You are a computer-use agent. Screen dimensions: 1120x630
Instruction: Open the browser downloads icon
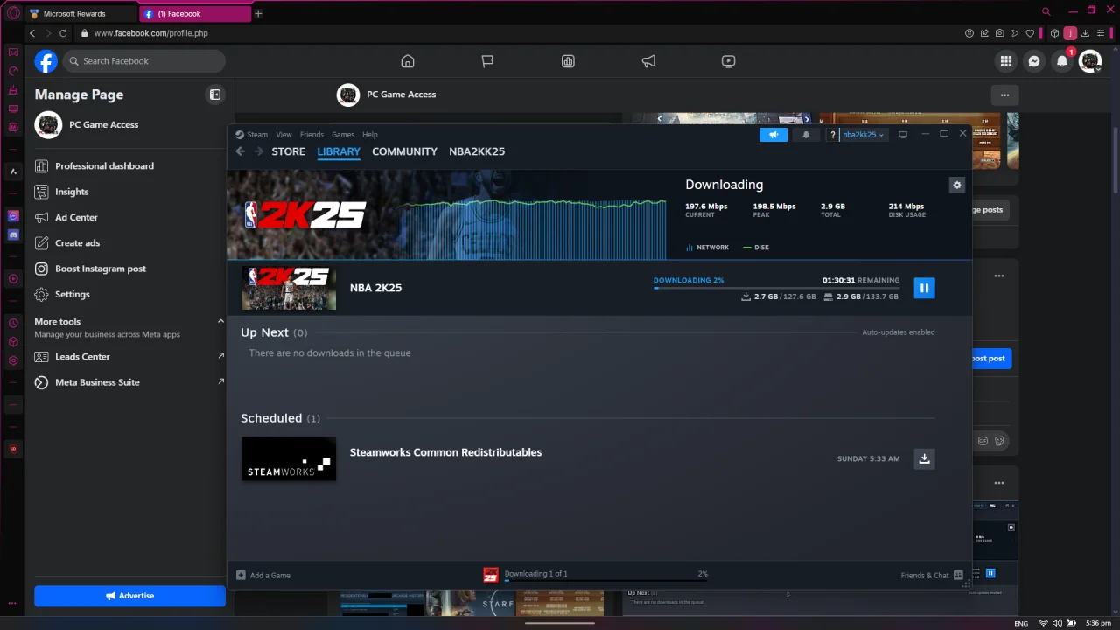(1085, 33)
